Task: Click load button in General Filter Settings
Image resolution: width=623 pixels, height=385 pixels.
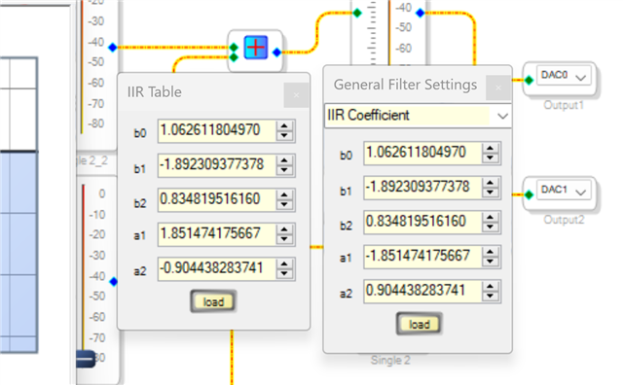Action: point(420,324)
